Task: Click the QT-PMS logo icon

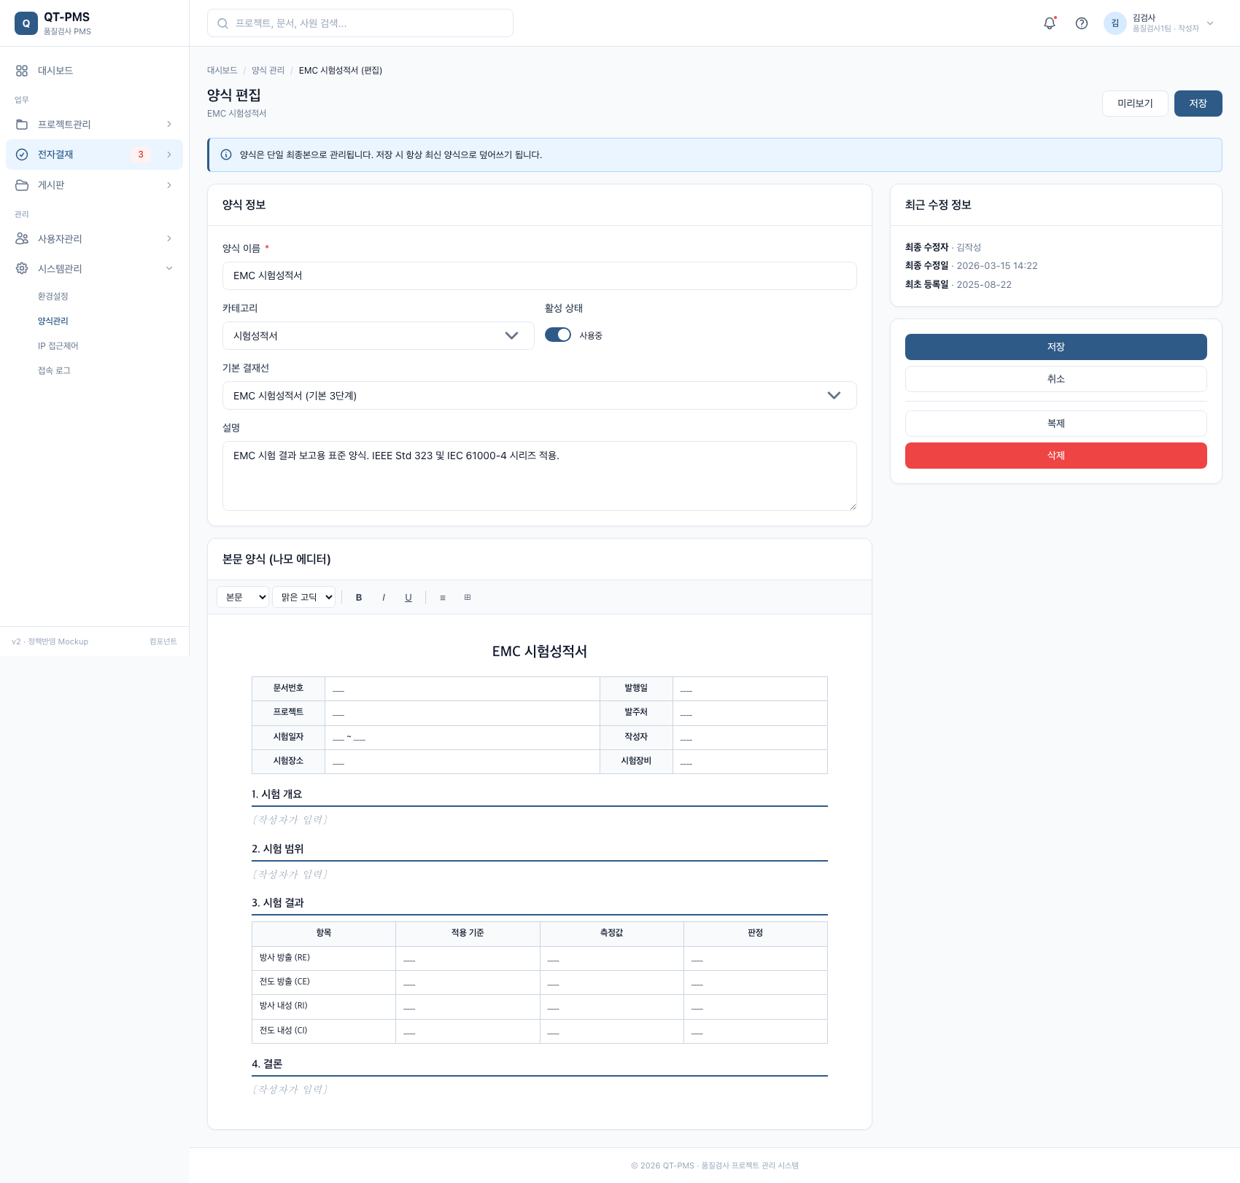Action: pyautogui.click(x=26, y=23)
